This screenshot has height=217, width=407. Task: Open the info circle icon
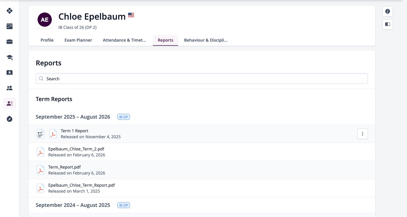coord(388,11)
